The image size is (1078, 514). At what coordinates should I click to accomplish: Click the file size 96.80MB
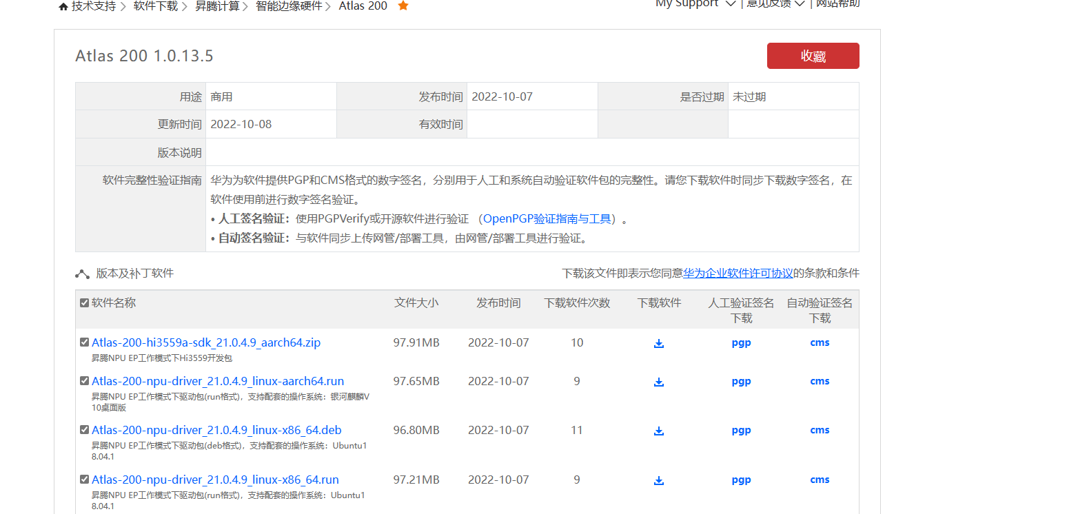coord(416,430)
